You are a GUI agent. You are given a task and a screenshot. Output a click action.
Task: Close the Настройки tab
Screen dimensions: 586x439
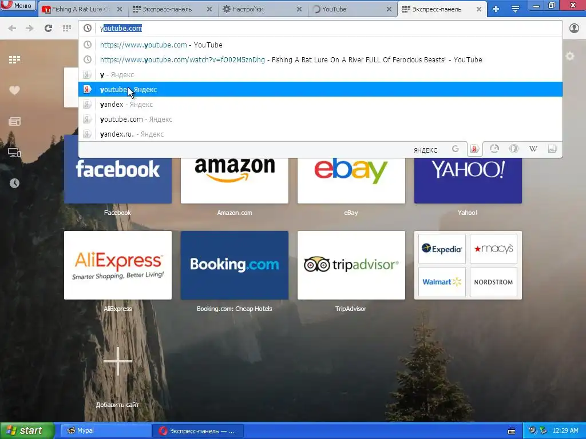click(x=299, y=9)
